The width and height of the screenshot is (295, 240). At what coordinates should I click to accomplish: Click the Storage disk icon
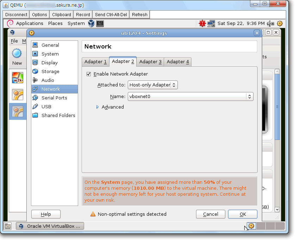(35, 71)
